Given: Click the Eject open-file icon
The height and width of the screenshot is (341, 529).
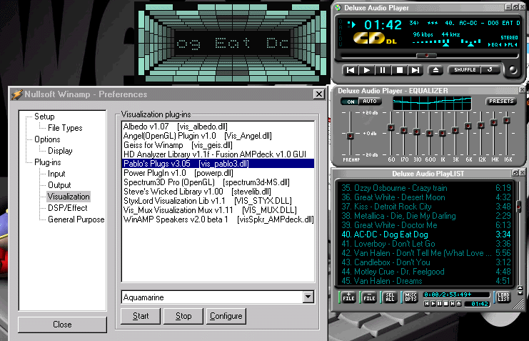Looking at the screenshot, I should [x=435, y=70].
